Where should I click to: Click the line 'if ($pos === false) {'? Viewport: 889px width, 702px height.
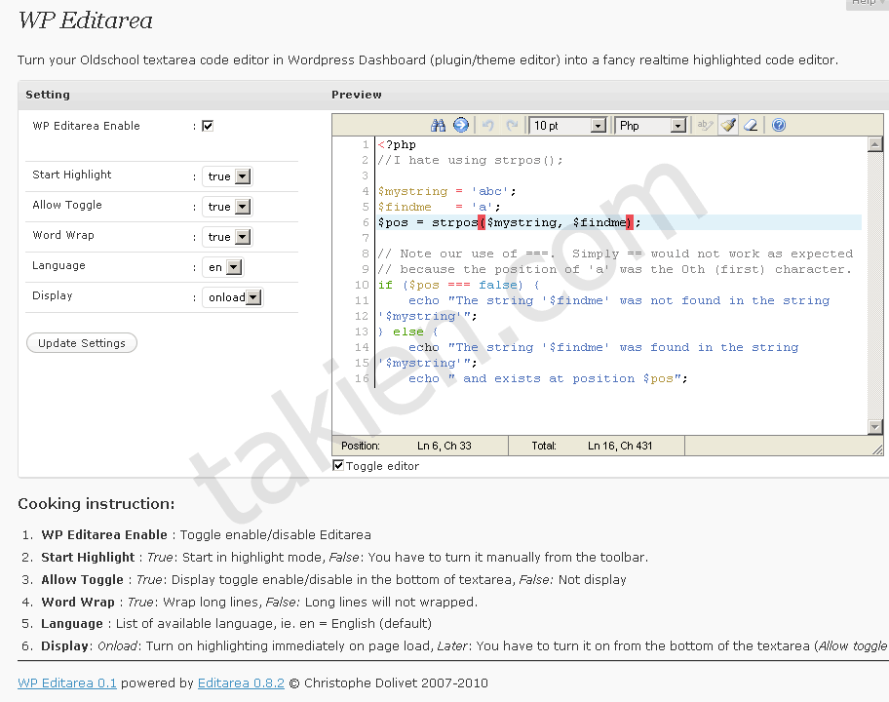tap(459, 285)
